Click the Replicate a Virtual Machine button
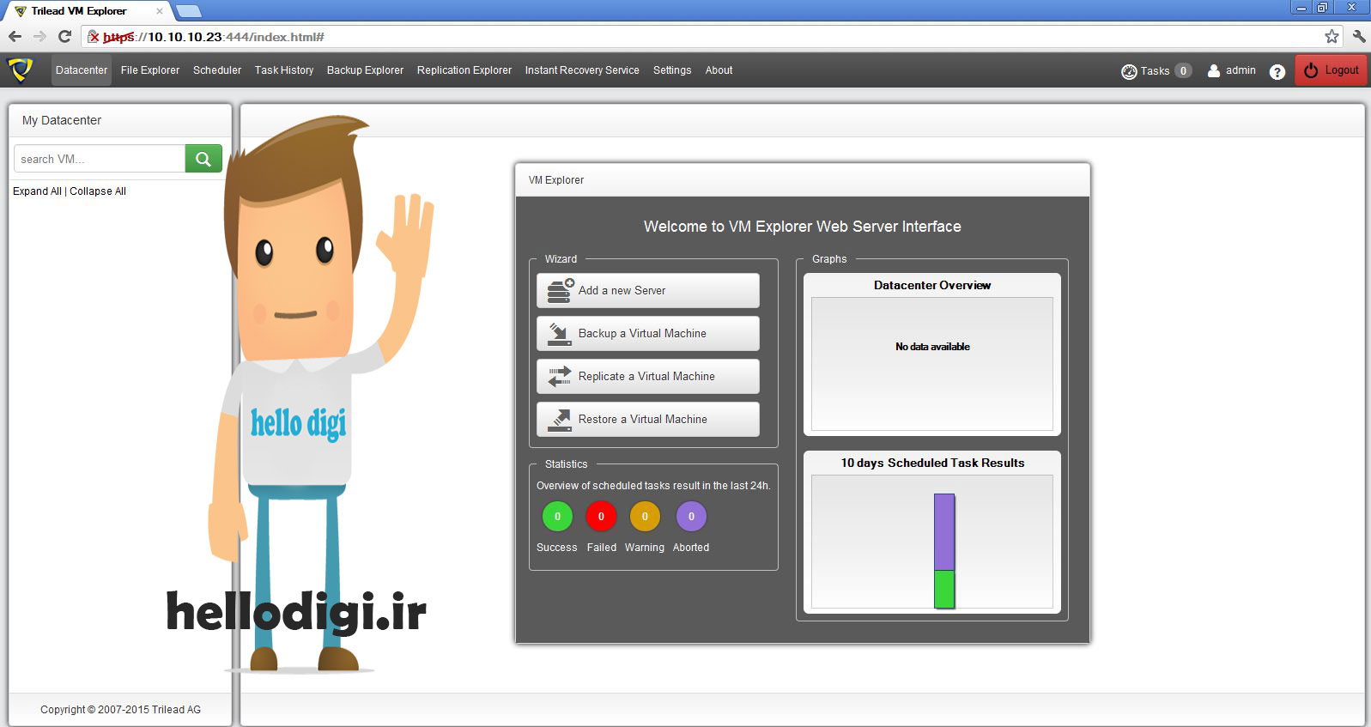The image size is (1371, 727). tap(648, 377)
